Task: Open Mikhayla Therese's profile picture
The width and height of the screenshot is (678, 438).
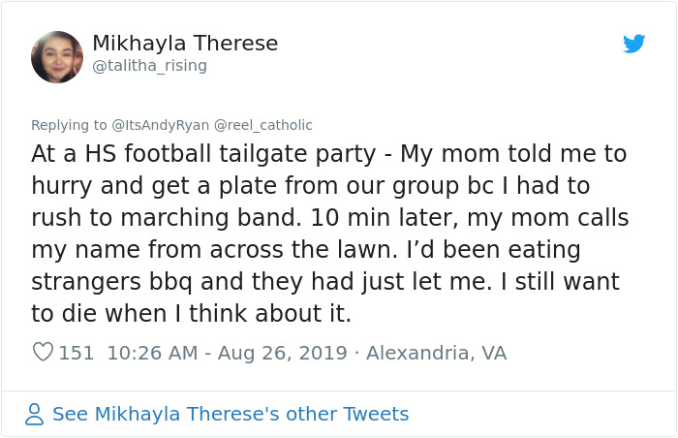Action: (57, 56)
